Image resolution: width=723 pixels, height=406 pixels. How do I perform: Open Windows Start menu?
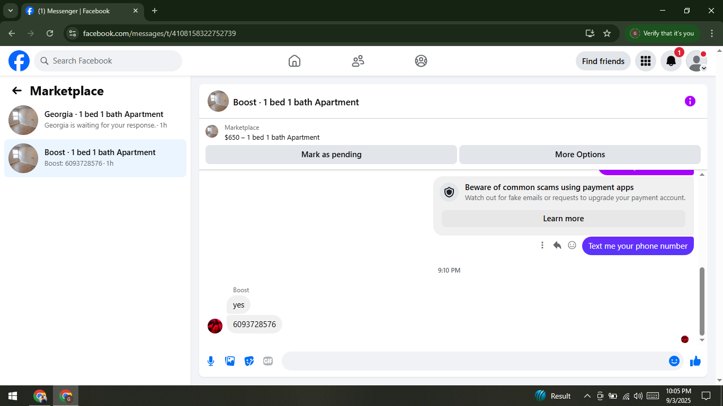point(13,396)
